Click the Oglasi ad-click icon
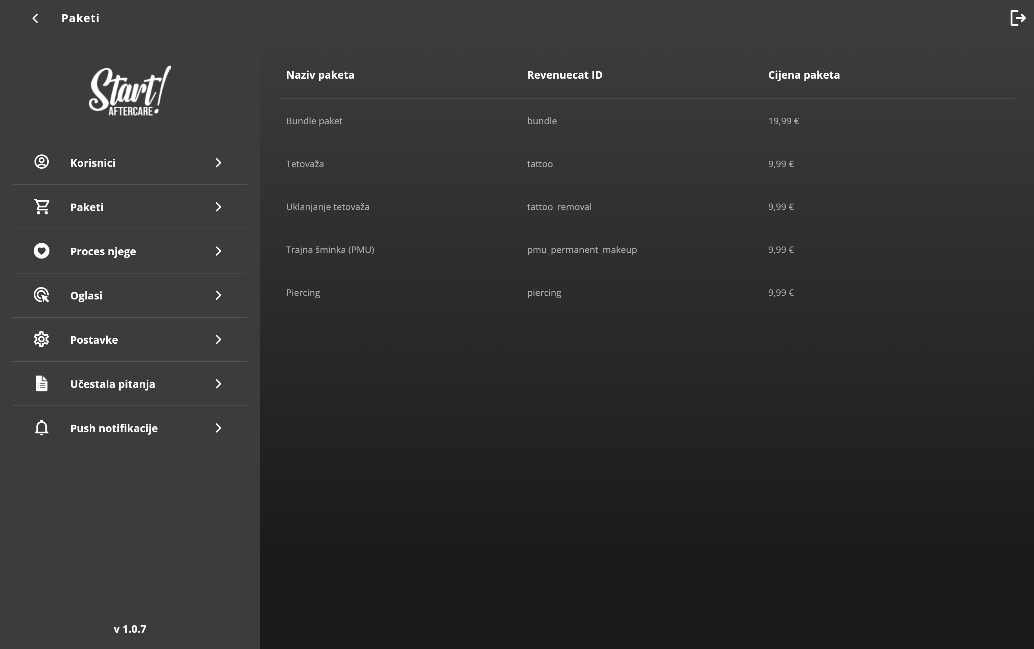Screen dimensions: 1034x649 coord(42,295)
